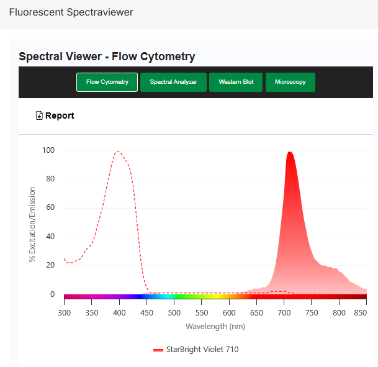Click the red StarBright Violet 710 legend swatch
Viewport: 378px width, 367px height.
[158, 350]
